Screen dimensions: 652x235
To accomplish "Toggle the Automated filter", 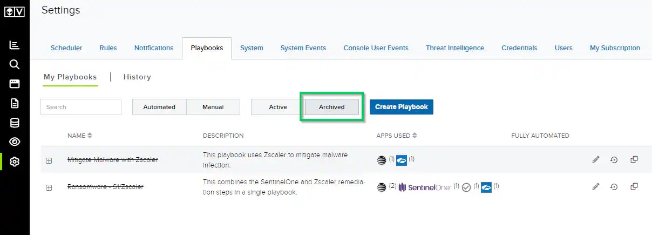I will point(159,107).
